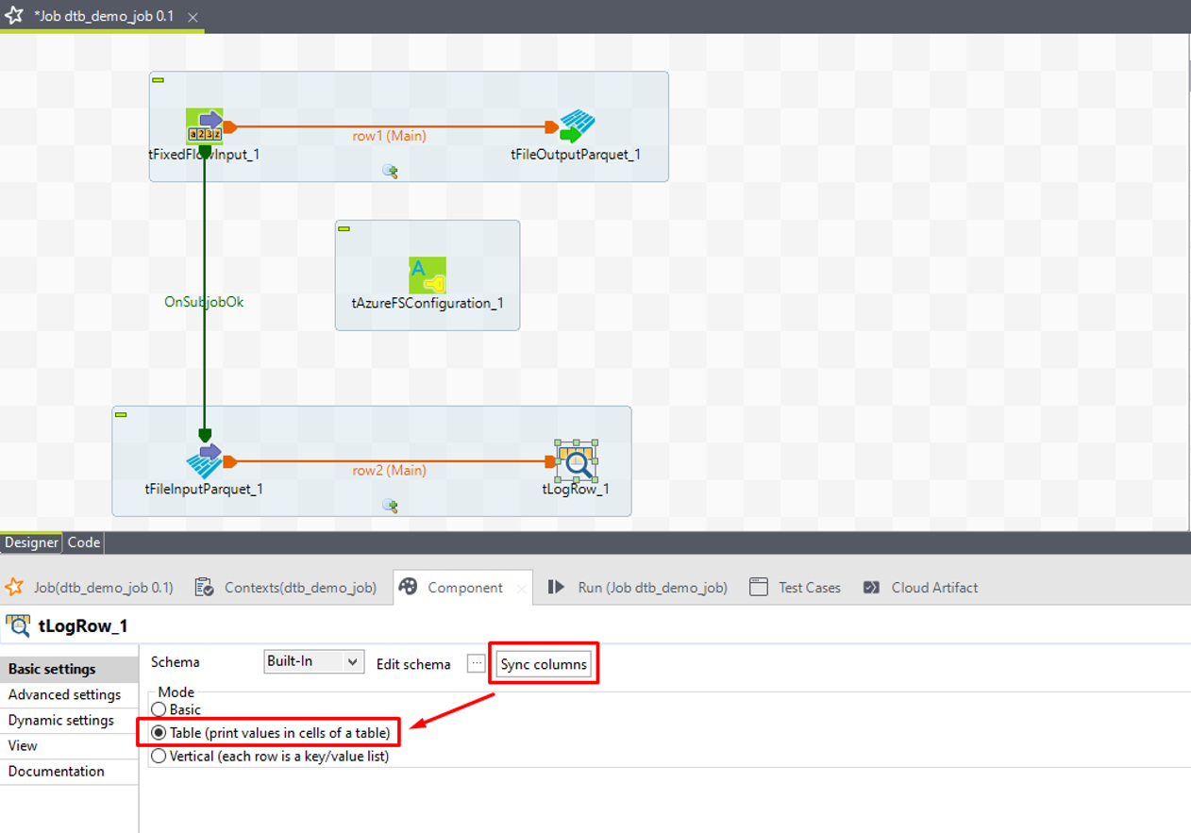Click the Run play icon
The width and height of the screenshot is (1191, 833).
pyautogui.click(x=557, y=587)
